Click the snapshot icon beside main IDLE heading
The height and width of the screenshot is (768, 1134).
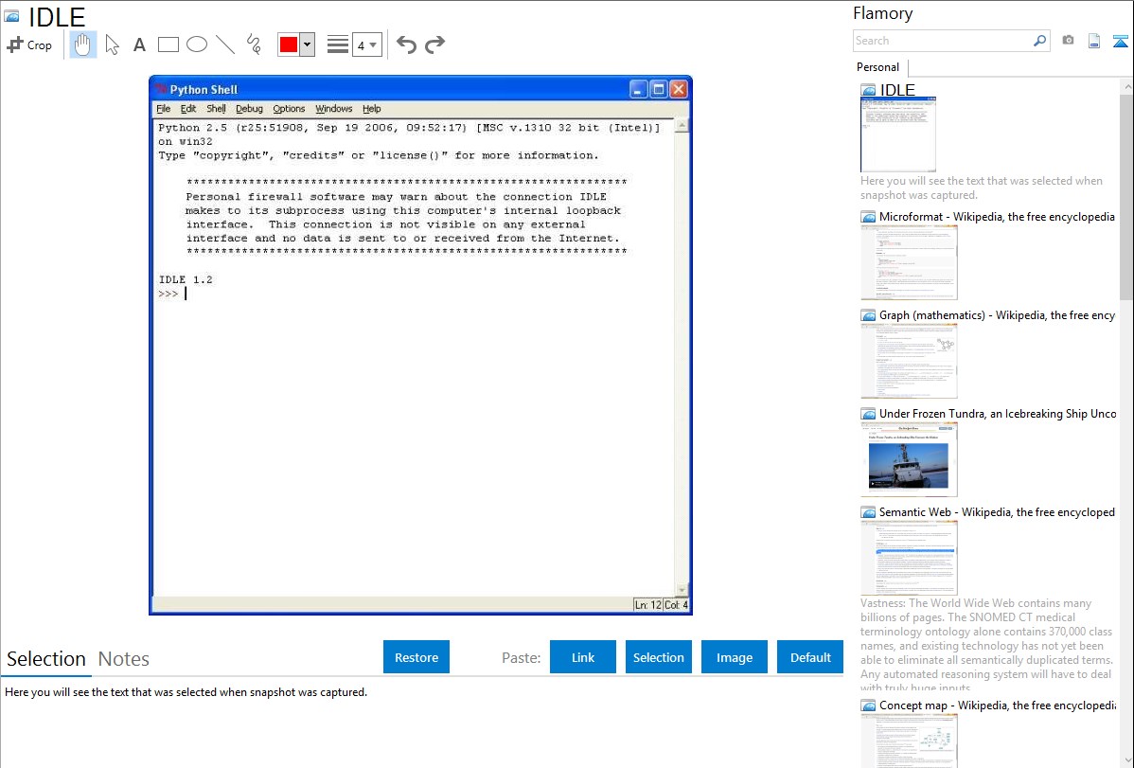click(11, 16)
